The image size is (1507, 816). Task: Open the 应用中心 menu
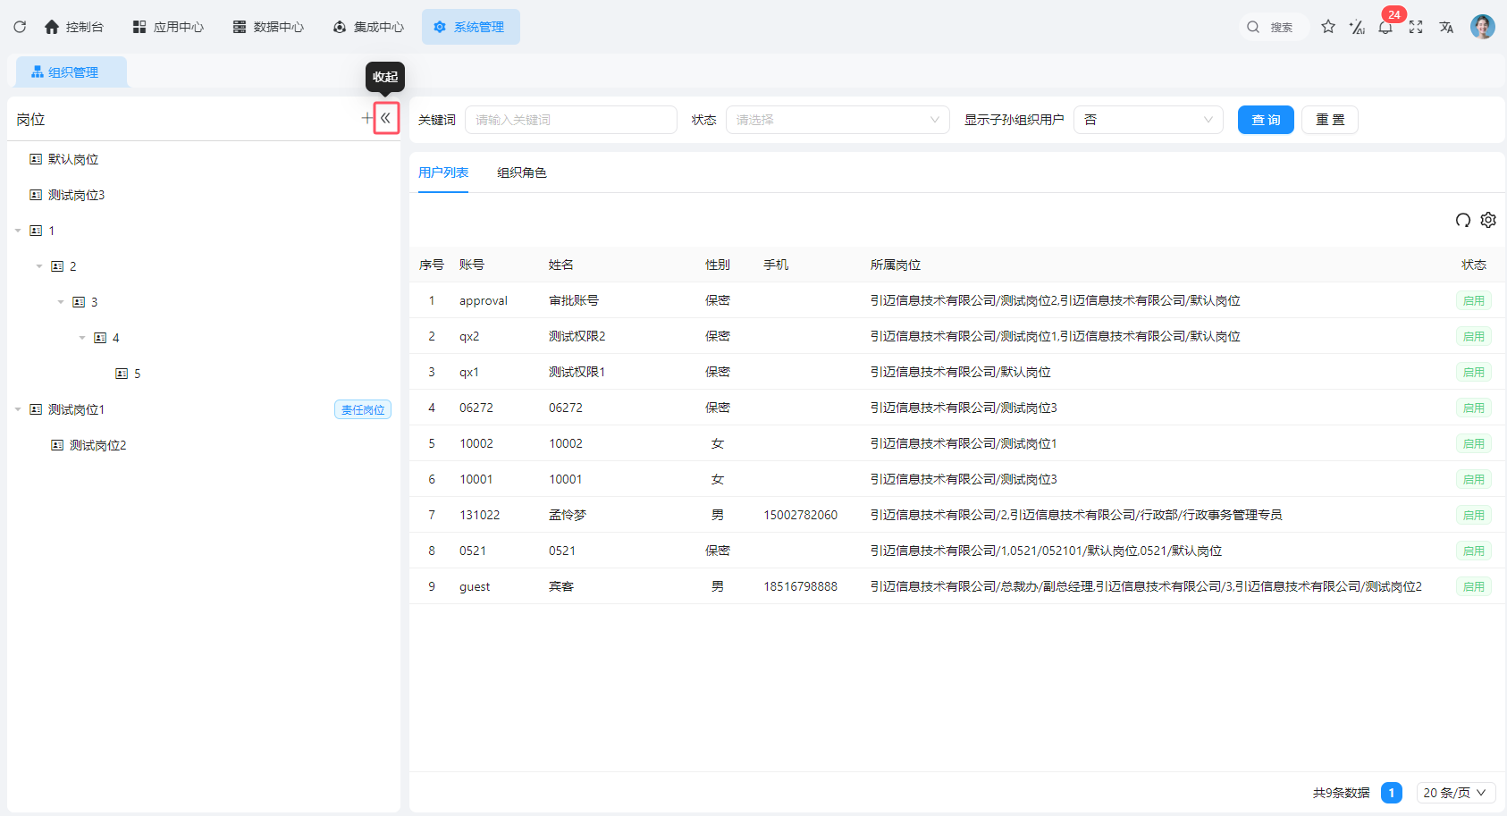point(168,27)
